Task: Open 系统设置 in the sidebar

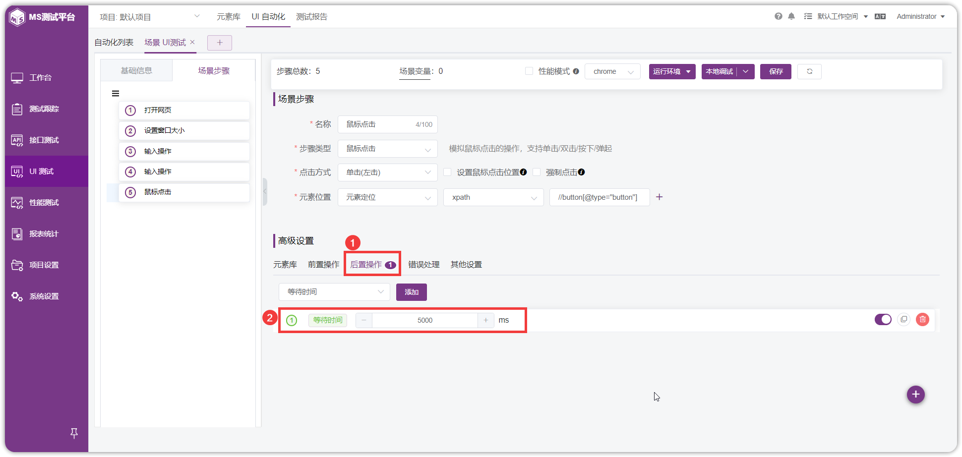Action: pyautogui.click(x=47, y=296)
